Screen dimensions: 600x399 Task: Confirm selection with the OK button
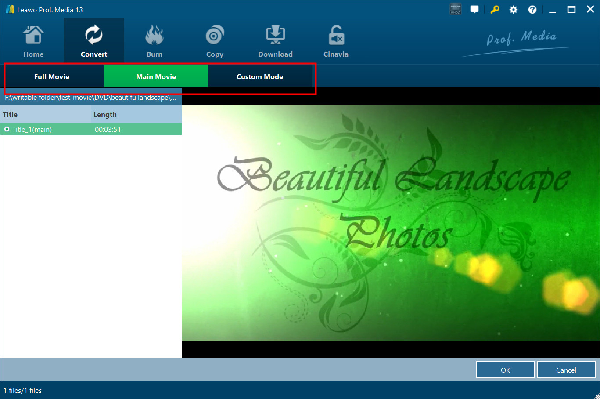[505, 370]
